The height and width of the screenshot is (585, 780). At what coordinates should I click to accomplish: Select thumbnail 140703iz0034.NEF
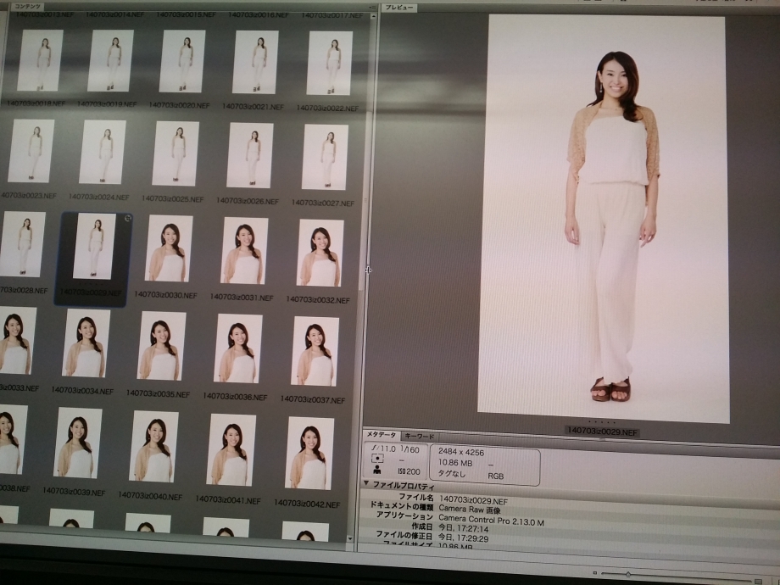86,343
